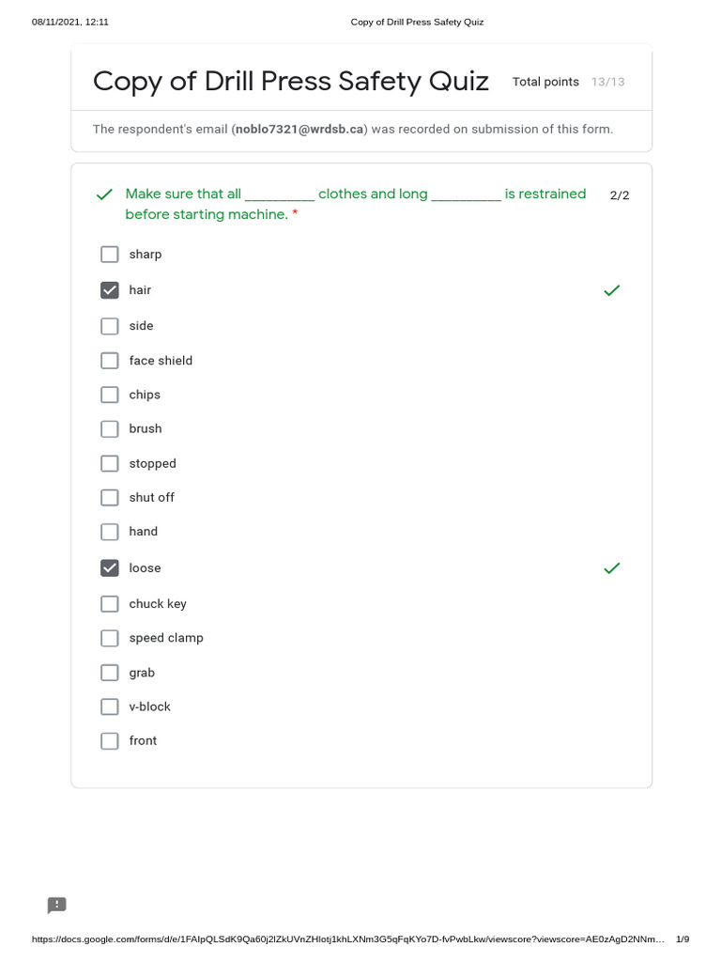The image size is (721, 962).
Task: Check the 'chuck key' checkbox
Action: pyautogui.click(x=110, y=604)
